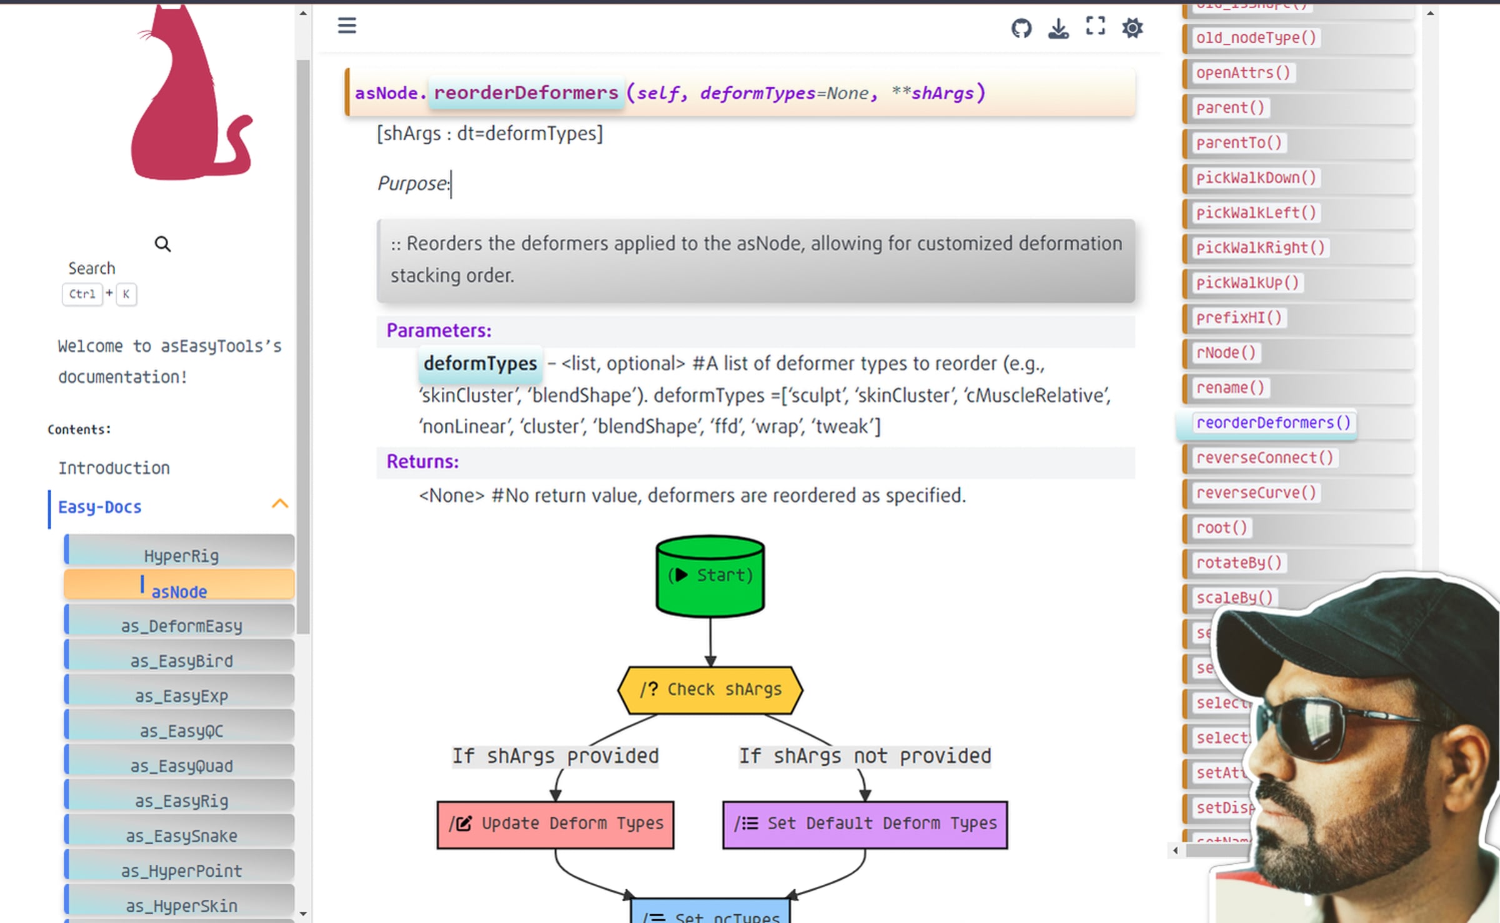1500x923 pixels.
Task: Open as_EasySnake docs entry
Action: pyautogui.click(x=180, y=831)
